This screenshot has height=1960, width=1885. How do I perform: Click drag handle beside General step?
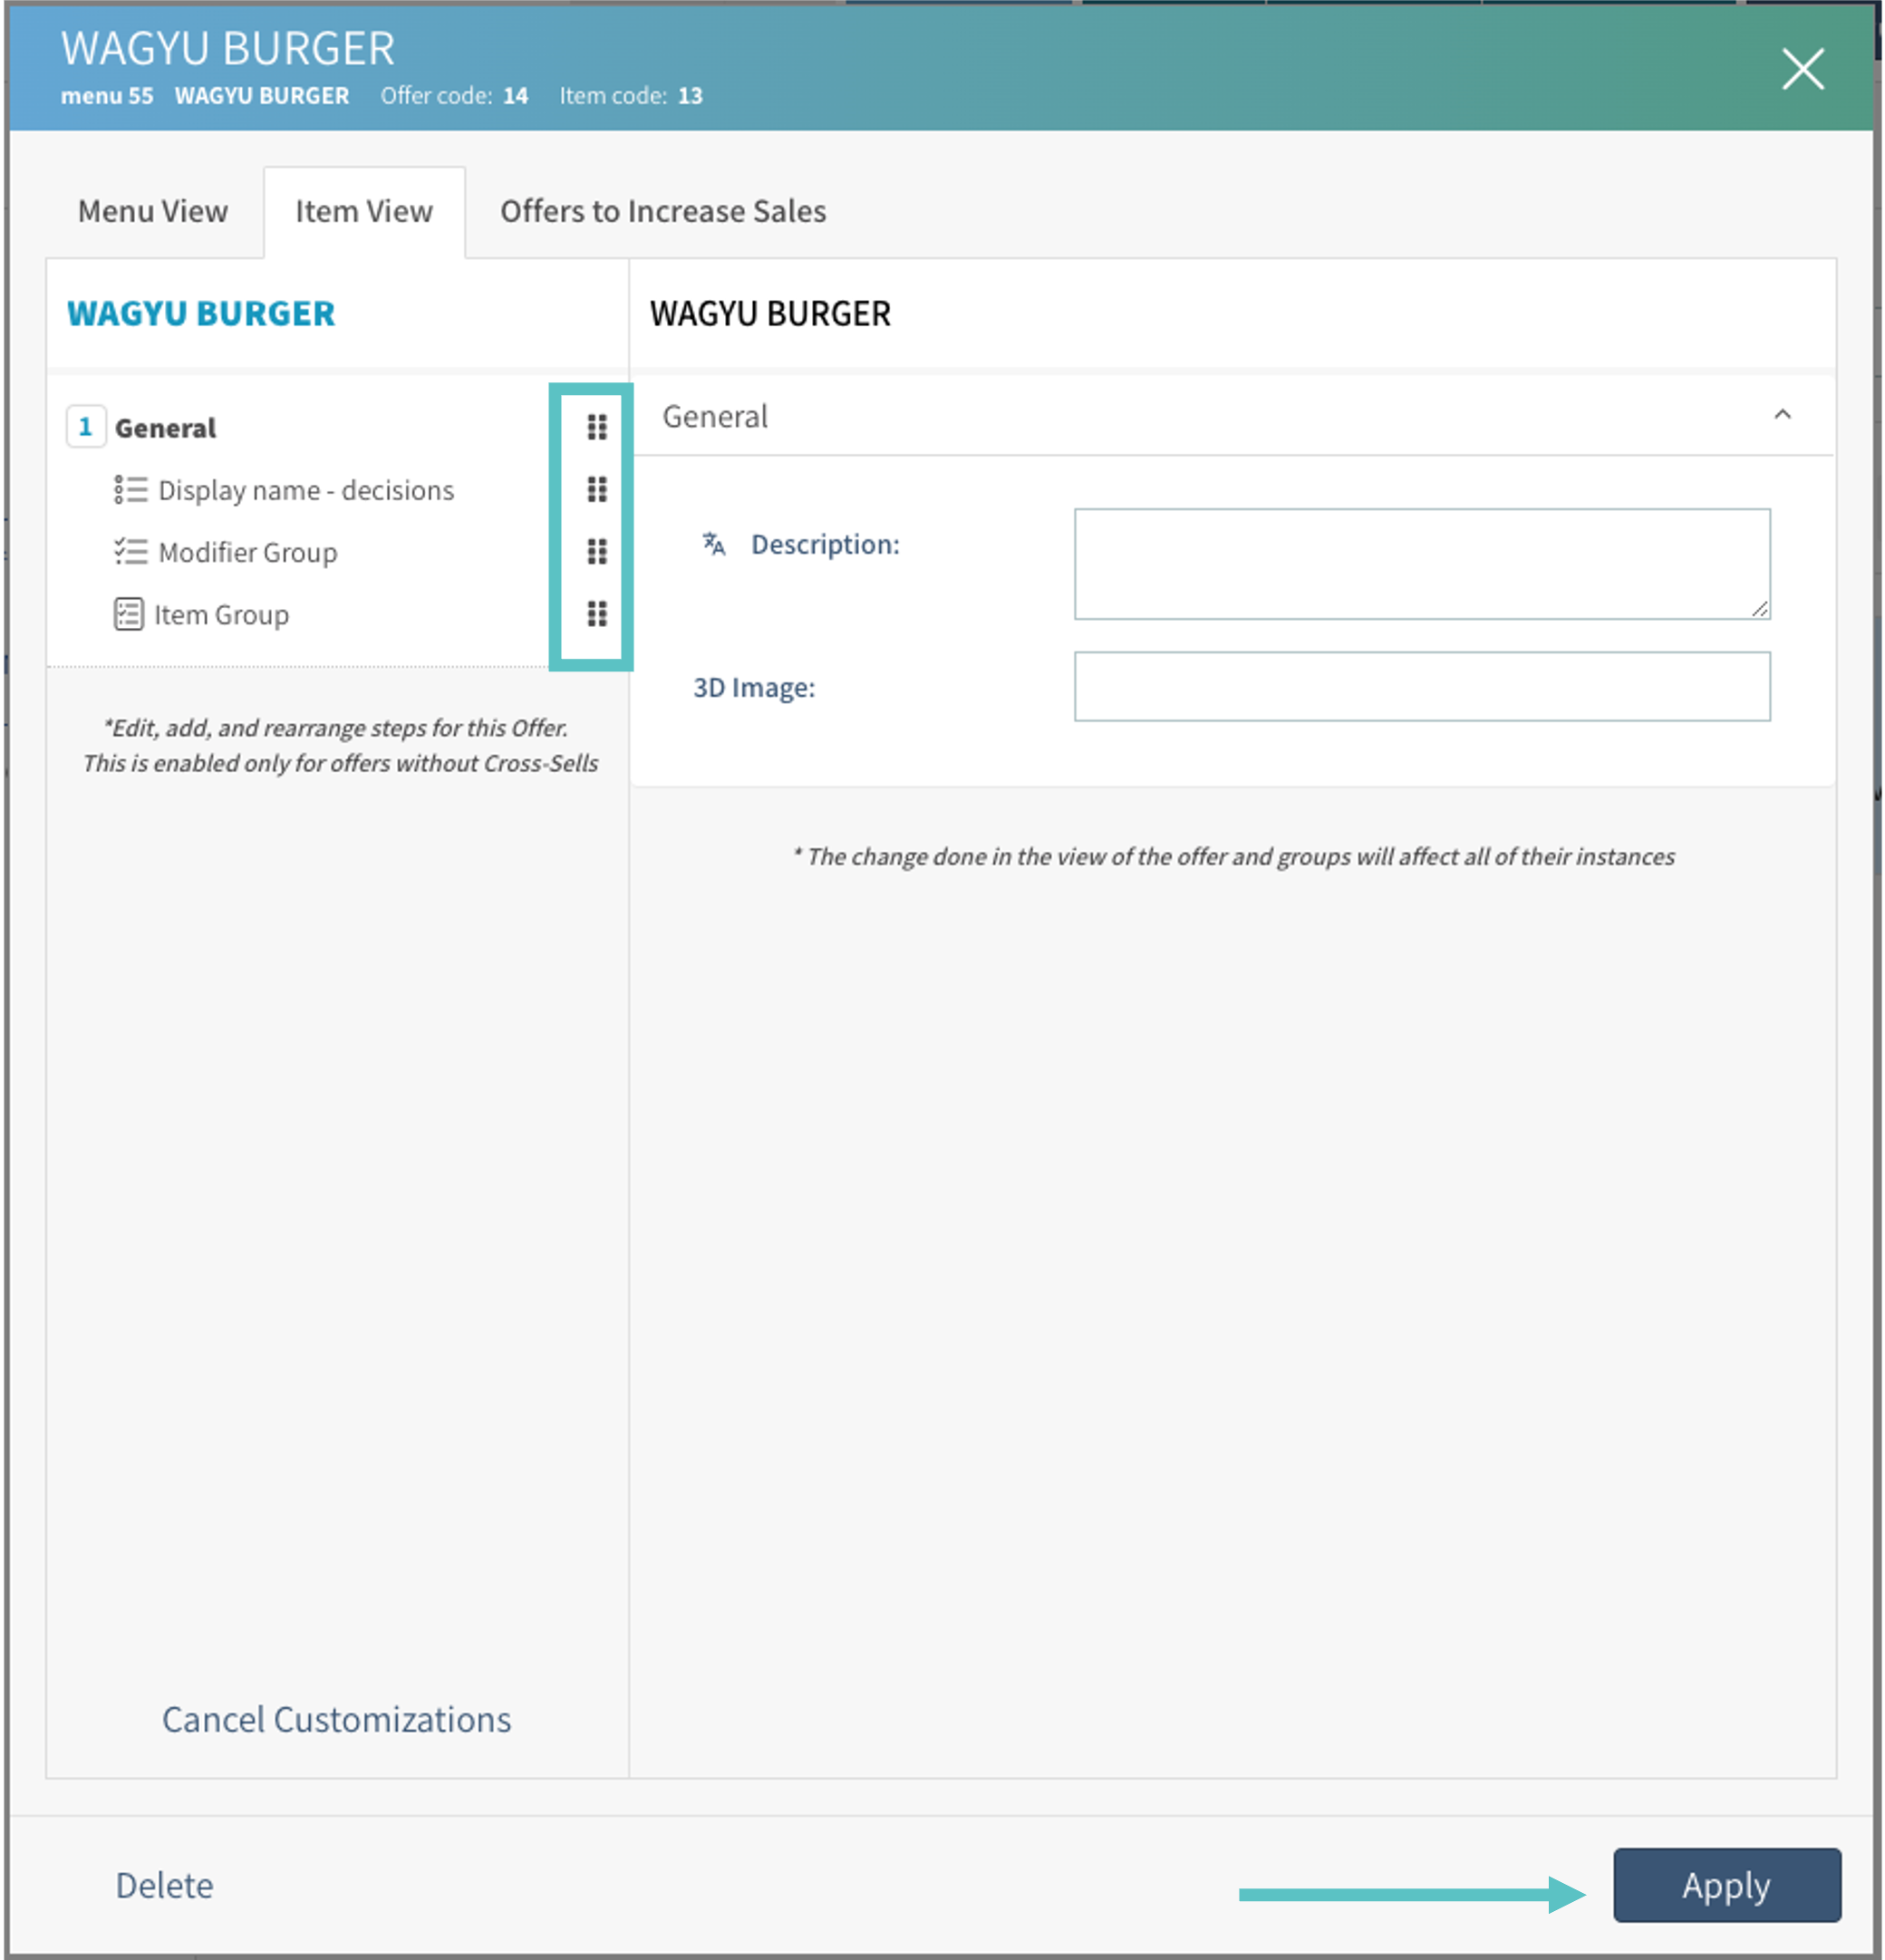597,427
